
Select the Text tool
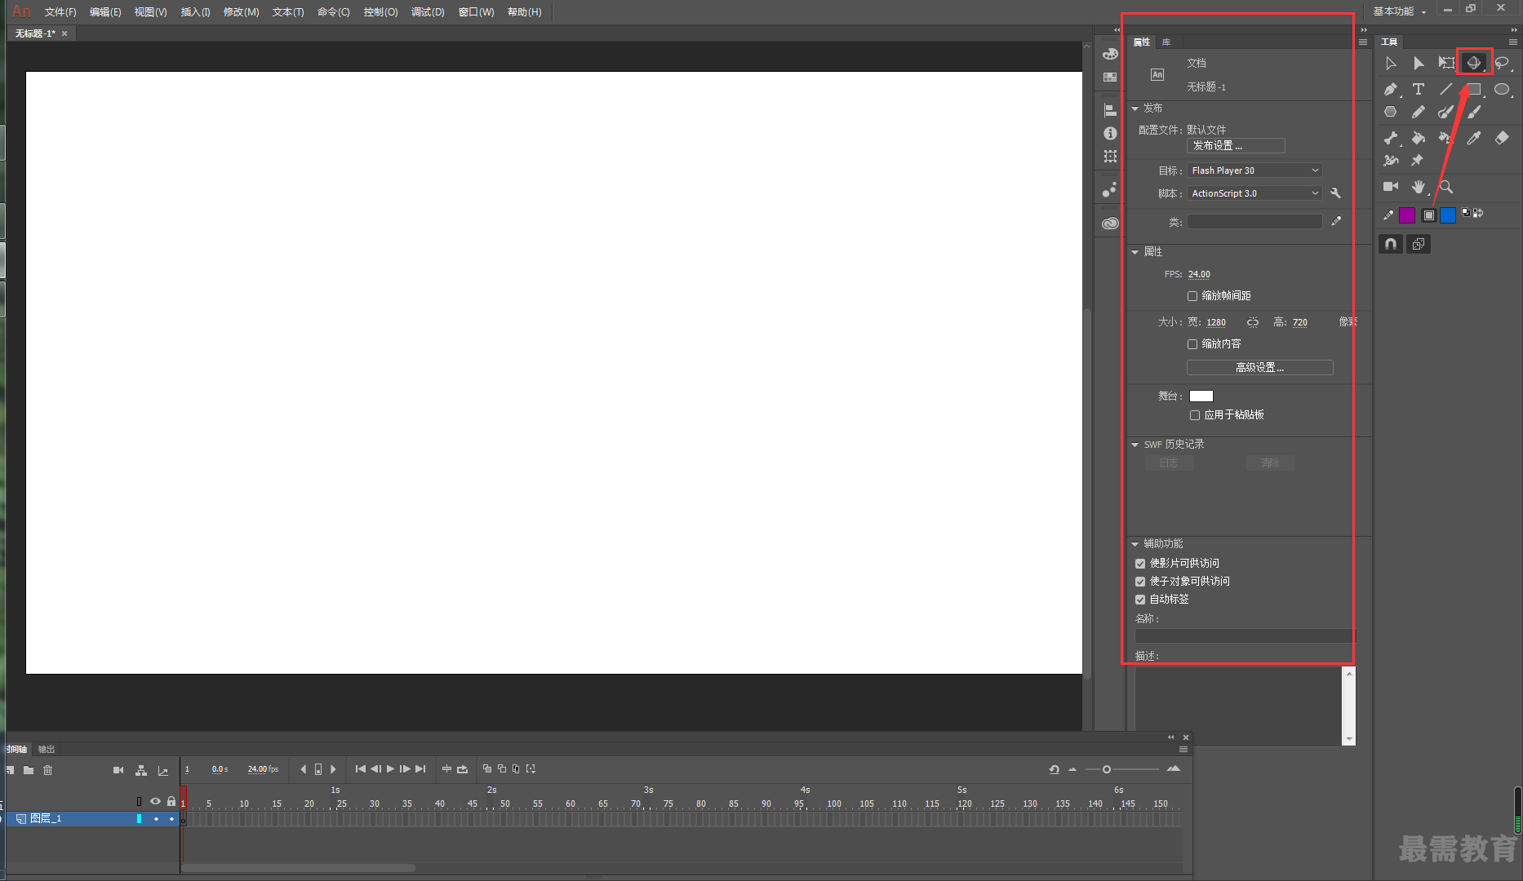[x=1419, y=89]
